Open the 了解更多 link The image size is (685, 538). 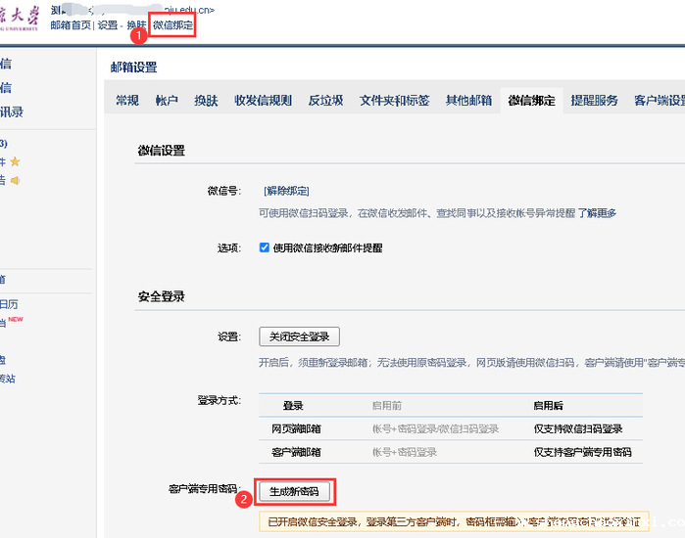(x=596, y=212)
